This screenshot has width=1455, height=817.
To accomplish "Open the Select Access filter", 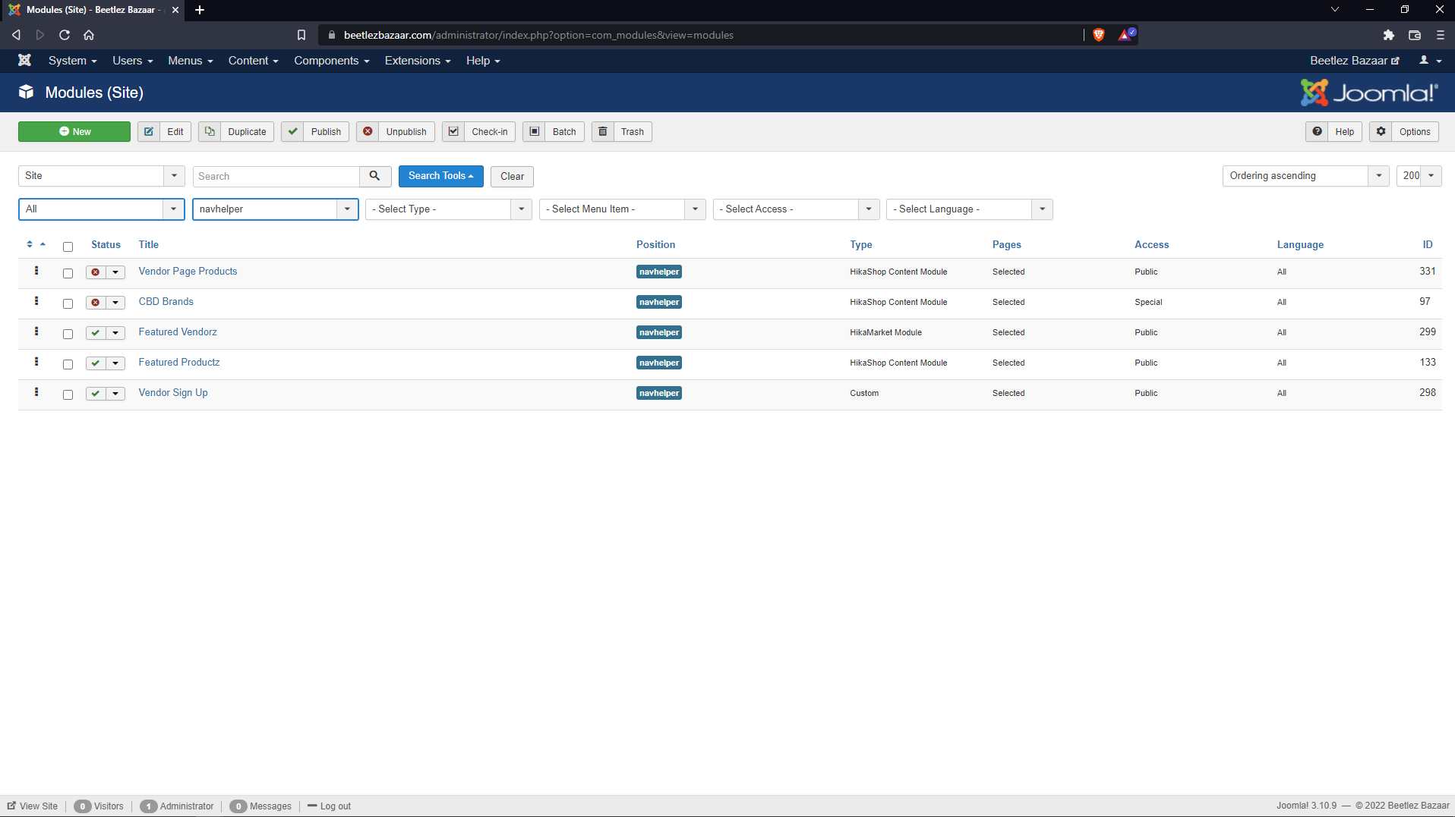I will click(796, 209).
